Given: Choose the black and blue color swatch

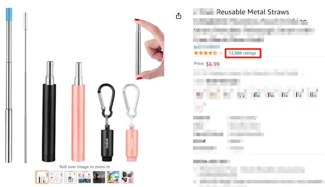Looking at the screenshot, I should [x=256, y=94].
